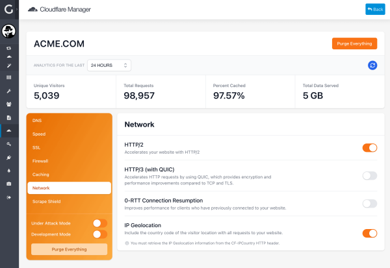The image size is (390, 268).
Task: Click Purge Everything in the orange side panel
Action: click(x=69, y=249)
